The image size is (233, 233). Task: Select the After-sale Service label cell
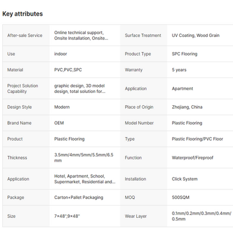[x=26, y=35]
